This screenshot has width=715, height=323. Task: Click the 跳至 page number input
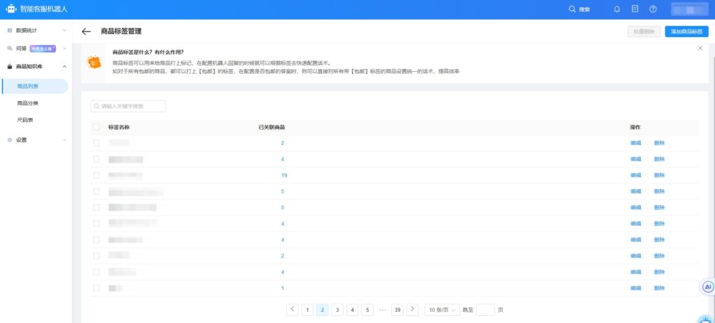pyautogui.click(x=485, y=310)
